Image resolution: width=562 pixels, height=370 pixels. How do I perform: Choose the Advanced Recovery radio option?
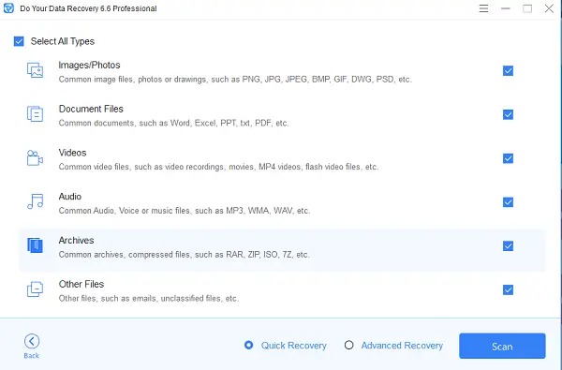coord(348,345)
